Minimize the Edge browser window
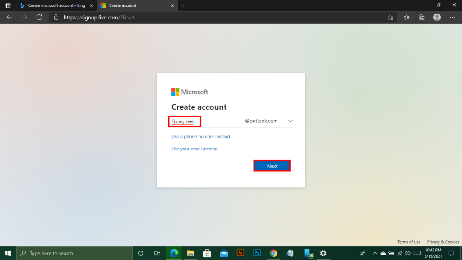The width and height of the screenshot is (462, 260). tap(423, 5)
